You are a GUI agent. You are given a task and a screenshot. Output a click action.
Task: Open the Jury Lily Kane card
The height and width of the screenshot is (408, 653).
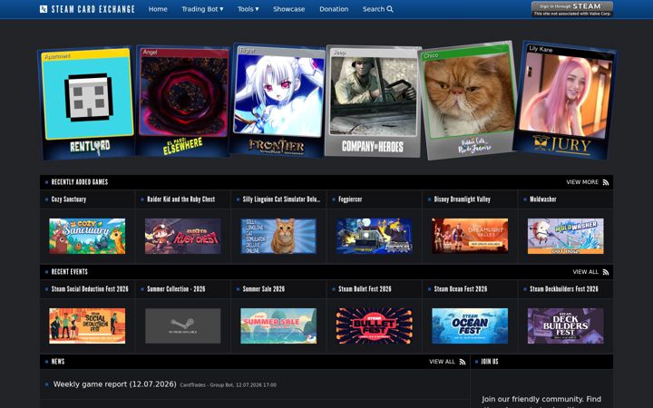(565, 101)
